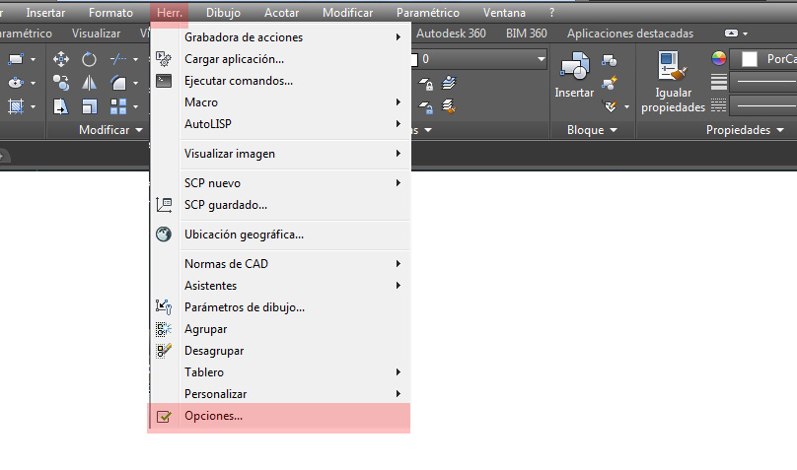Click the Stretch tool icon
The height and width of the screenshot is (470, 797).
coord(60,106)
